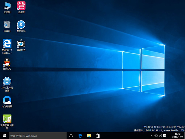Launch Edge browser from the taskbar
This screenshot has width=185, height=139.
[x=80, y=136]
